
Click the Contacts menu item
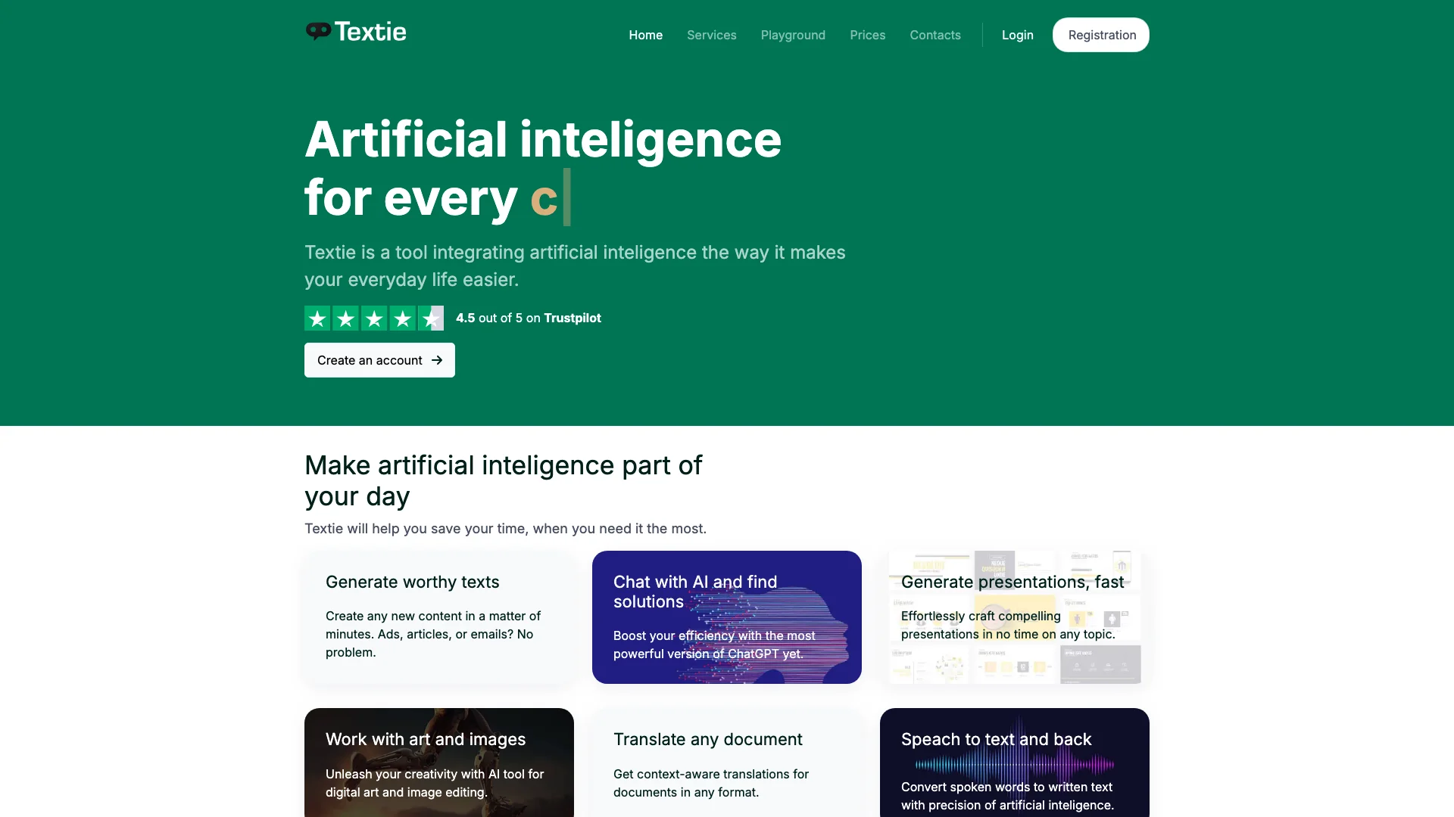(x=934, y=35)
